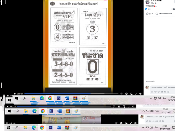Open the 193 reactions list
Viewport: 175px width, 131px height.
148,9
